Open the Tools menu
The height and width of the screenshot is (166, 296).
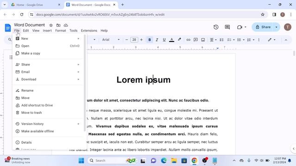tap(73, 30)
